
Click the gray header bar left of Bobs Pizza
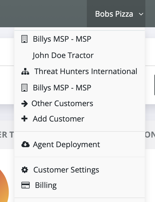click(x=43, y=13)
